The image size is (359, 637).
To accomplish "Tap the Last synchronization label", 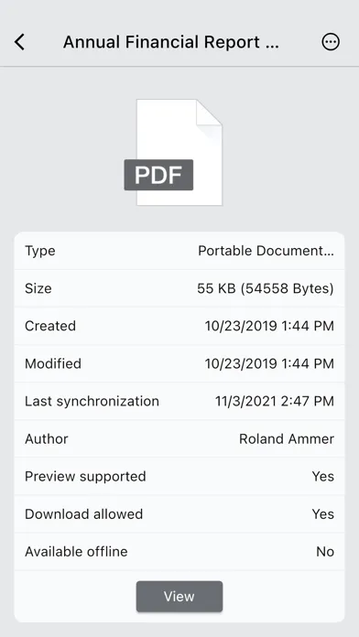I will (x=92, y=402).
